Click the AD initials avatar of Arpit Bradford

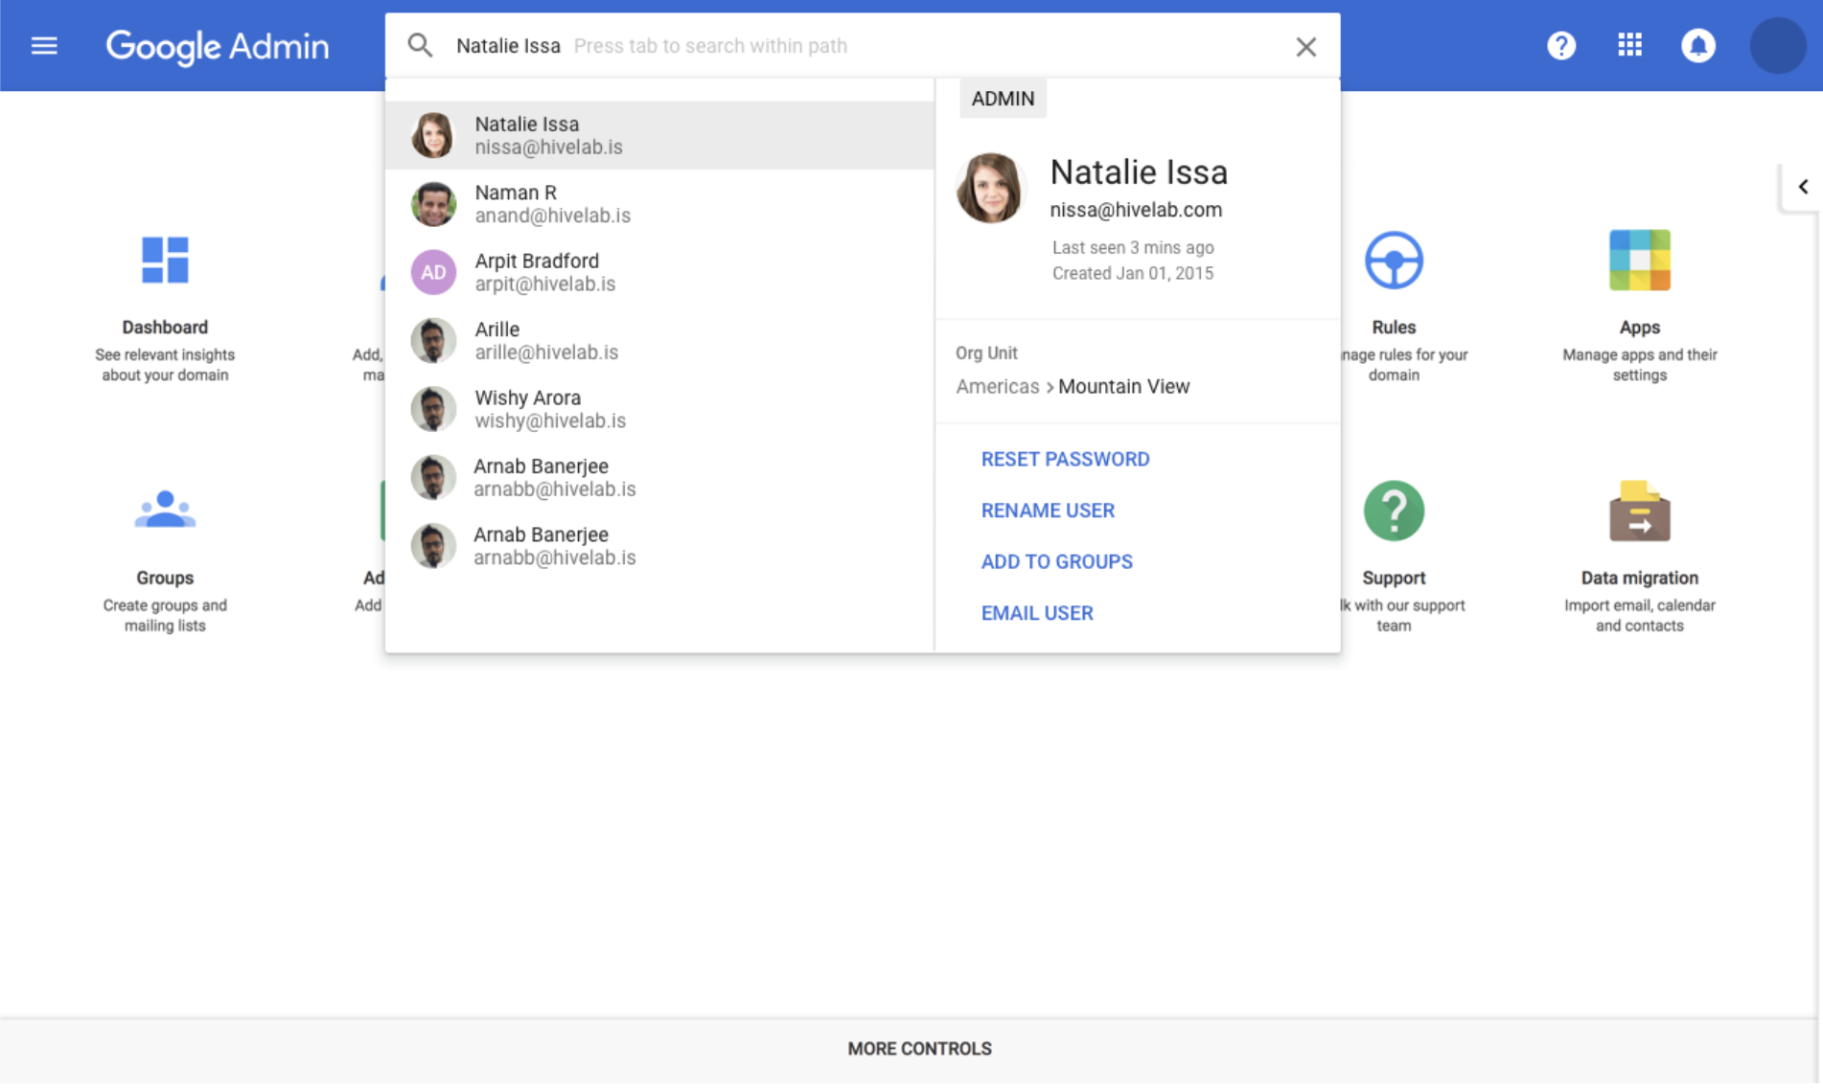[433, 272]
